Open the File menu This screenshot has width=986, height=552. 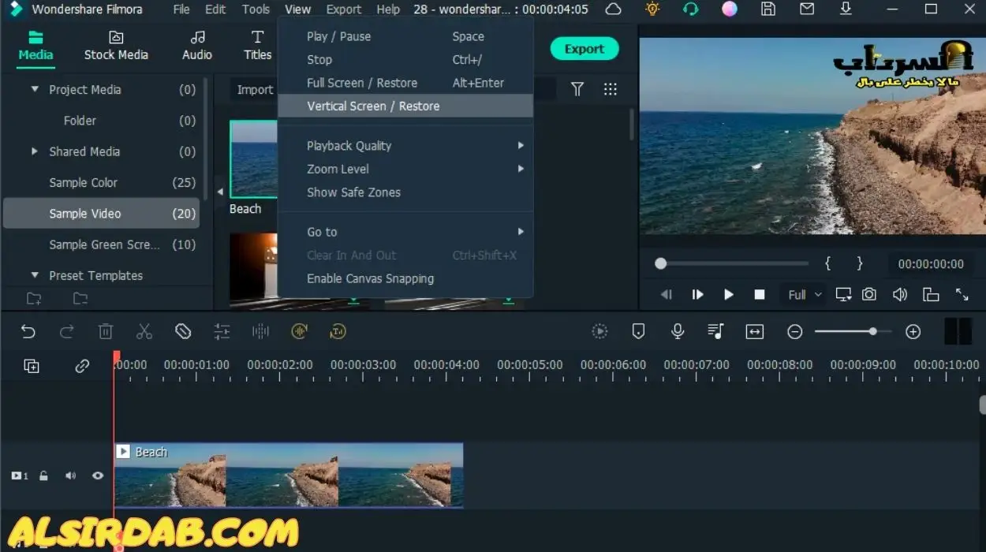(x=181, y=9)
